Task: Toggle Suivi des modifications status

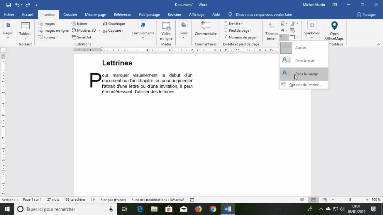Action: (x=158, y=200)
